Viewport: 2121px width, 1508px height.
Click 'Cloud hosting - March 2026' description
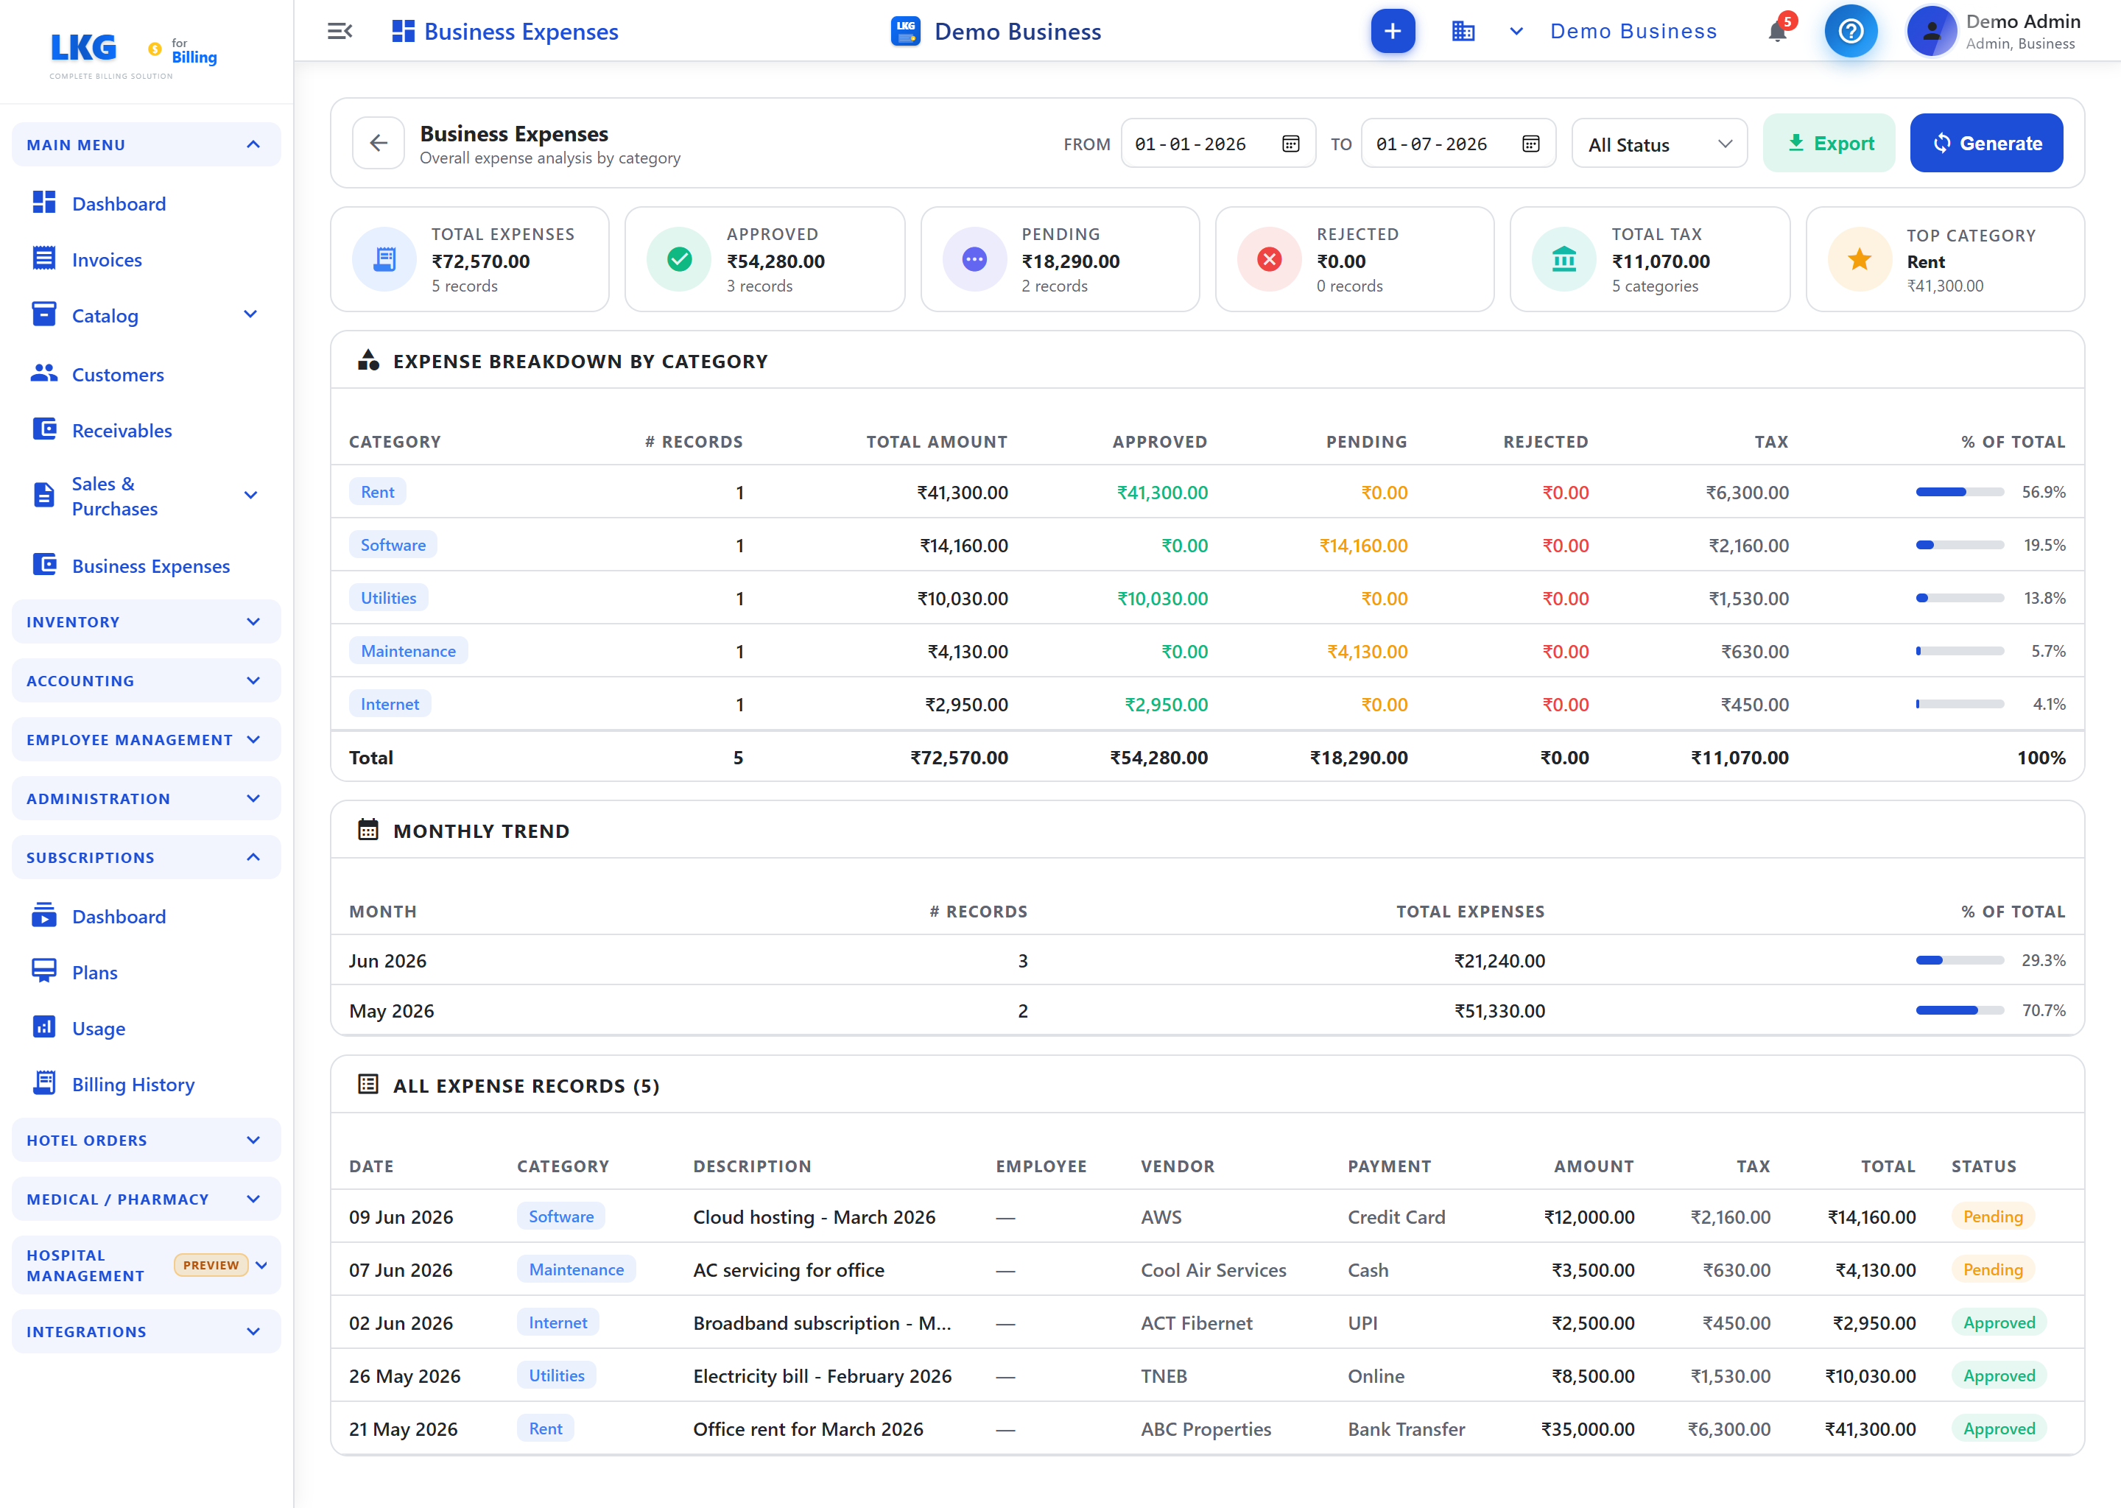814,1216
